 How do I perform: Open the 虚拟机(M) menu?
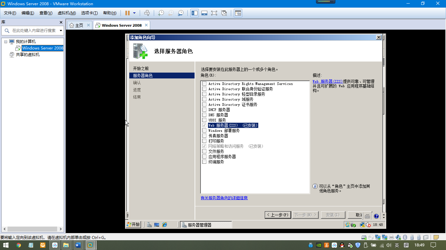click(67, 13)
